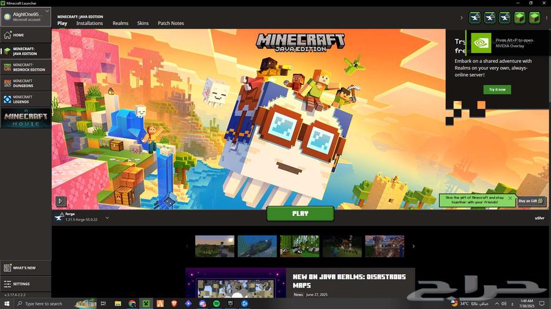Open the Home page in sidebar
The height and width of the screenshot is (309, 551).
(x=26, y=35)
